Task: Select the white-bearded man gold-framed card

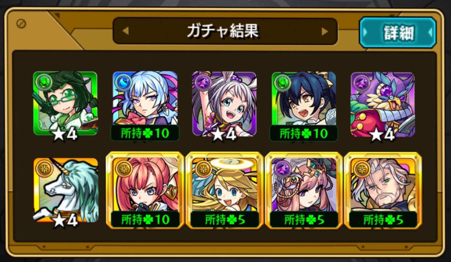Action: pyautogui.click(x=383, y=190)
